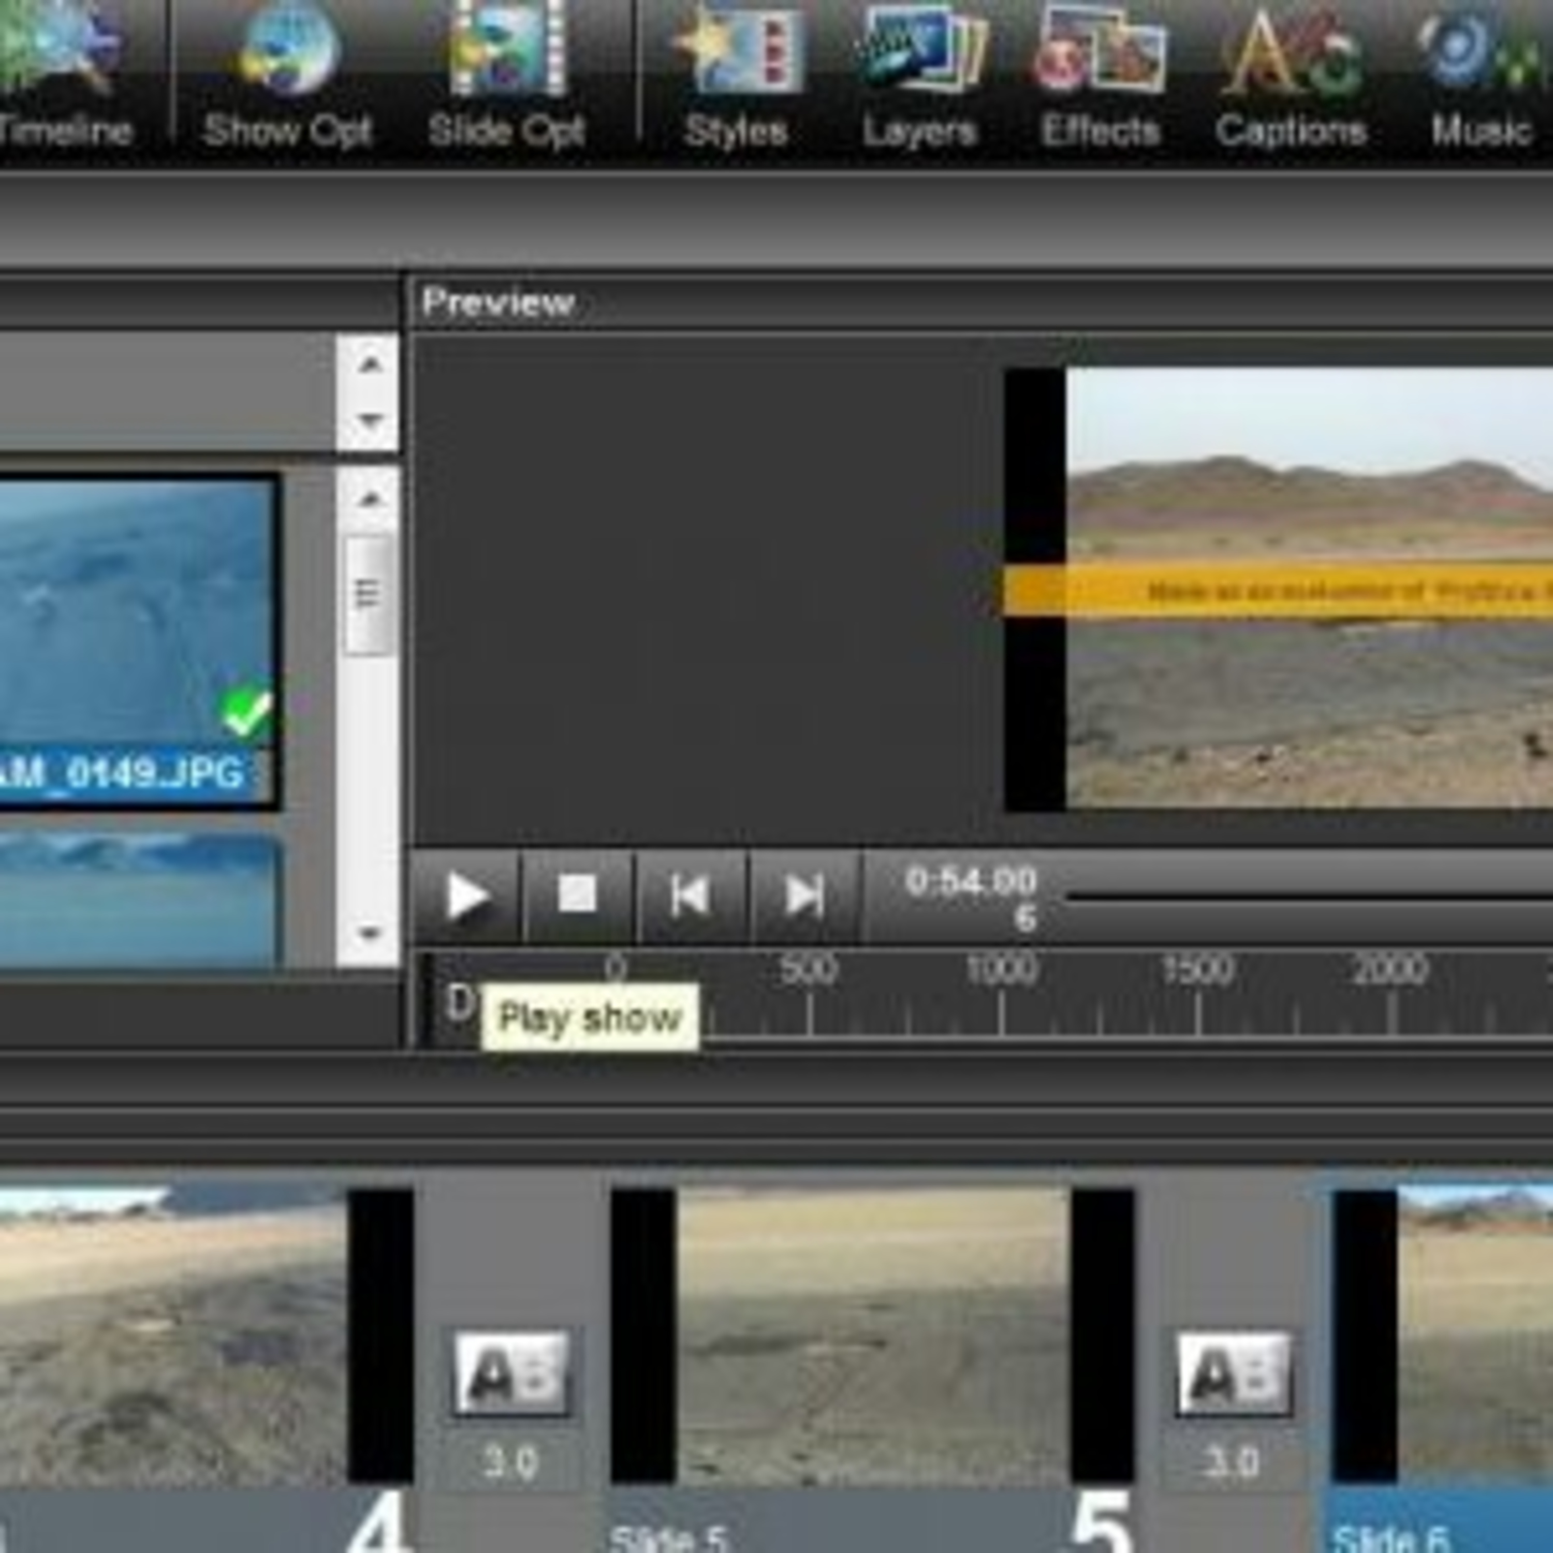Viewport: 1553px width, 1553px height.
Task: Jump to next slide button
Action: coord(804,895)
